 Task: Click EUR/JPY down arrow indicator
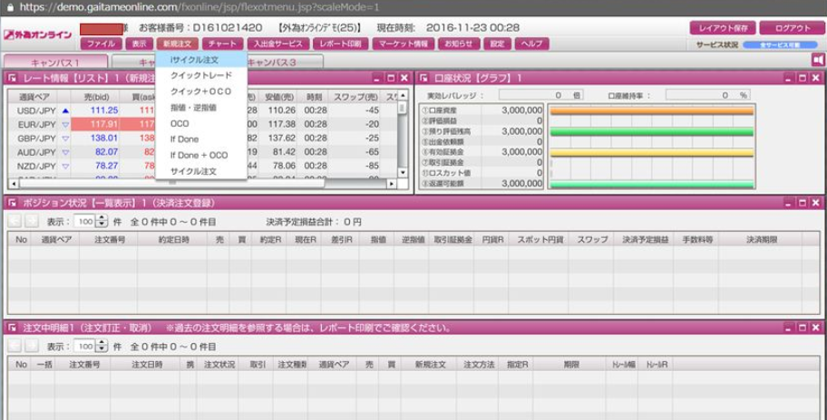pos(65,125)
